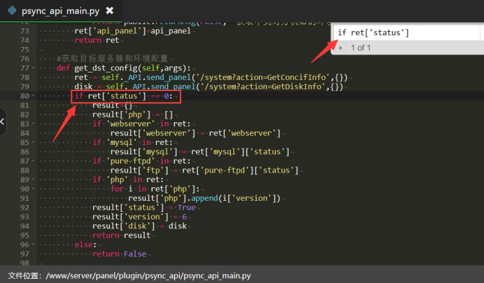Click the file path in the status bar

click(147, 275)
